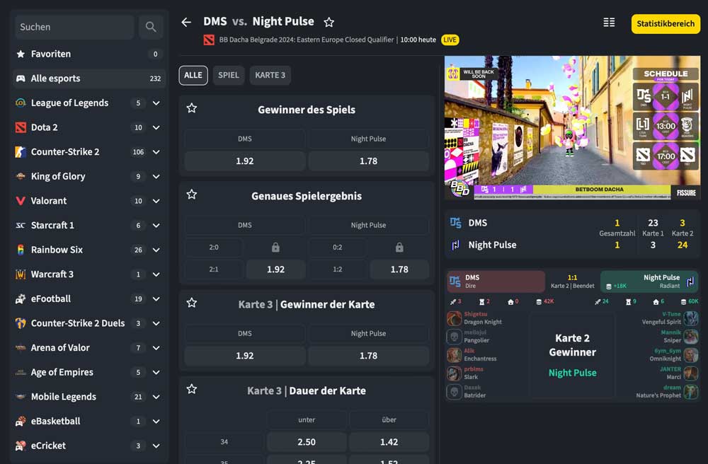Favorite the Genaues Spielergebnis market

coord(192,195)
